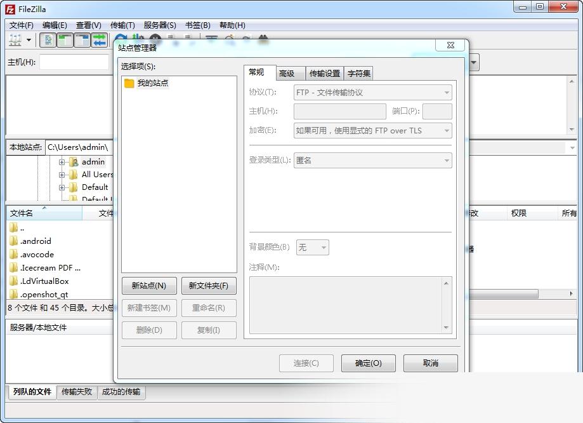
Task: Focus the quickconnect 主机(H) input field
Action: (74, 62)
